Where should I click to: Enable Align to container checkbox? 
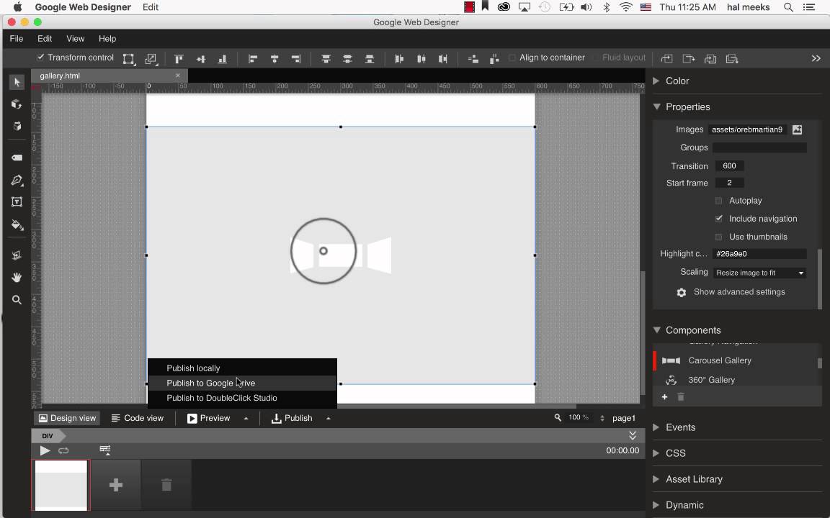pos(512,58)
